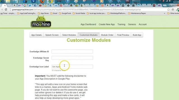Screen dimensions: 179x100
Task: Open the local app broker pro... bookmark folder
Action: 96,13
